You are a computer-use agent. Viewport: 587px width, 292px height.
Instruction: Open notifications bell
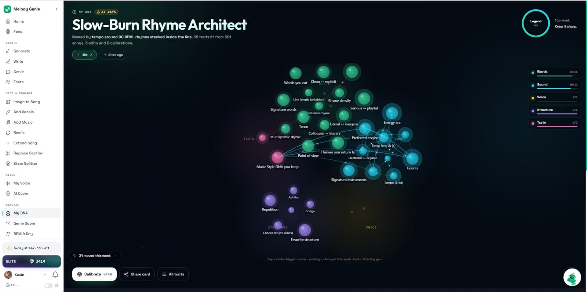tap(55, 274)
